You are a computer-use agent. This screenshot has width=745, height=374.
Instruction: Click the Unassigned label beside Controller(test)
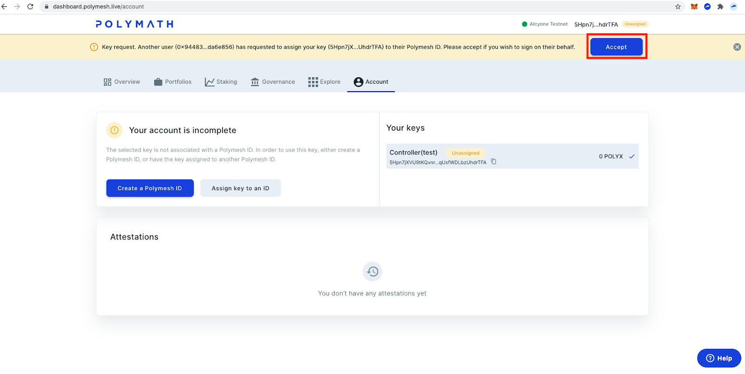click(466, 153)
